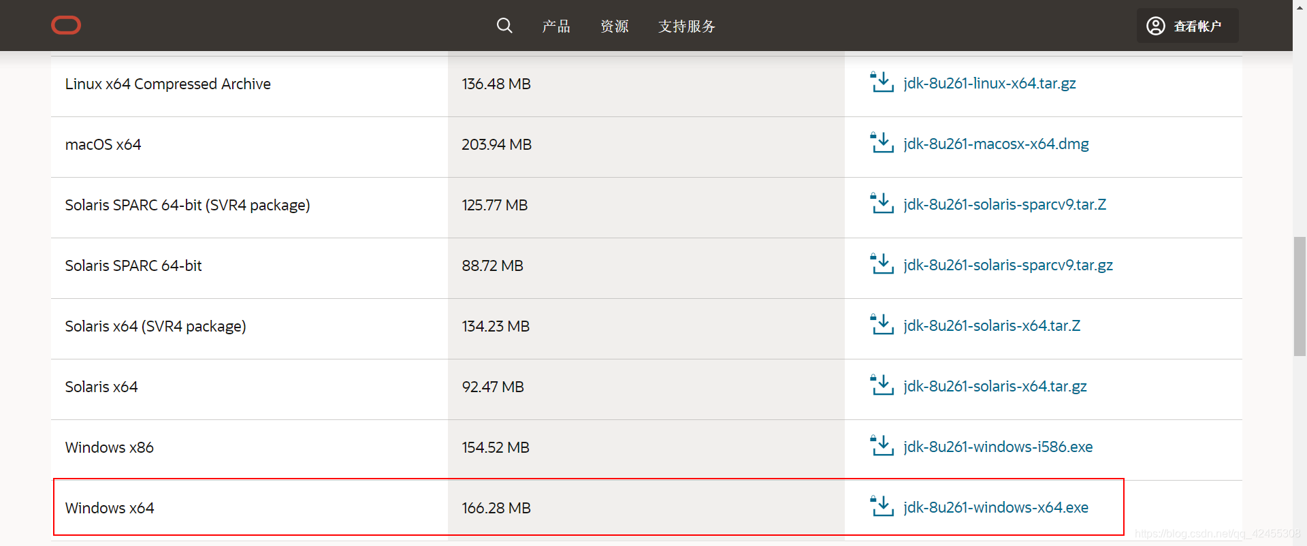Download jdk-8u261-windows-x64.exe link
Viewport: 1307px width, 546px height.
pos(996,507)
